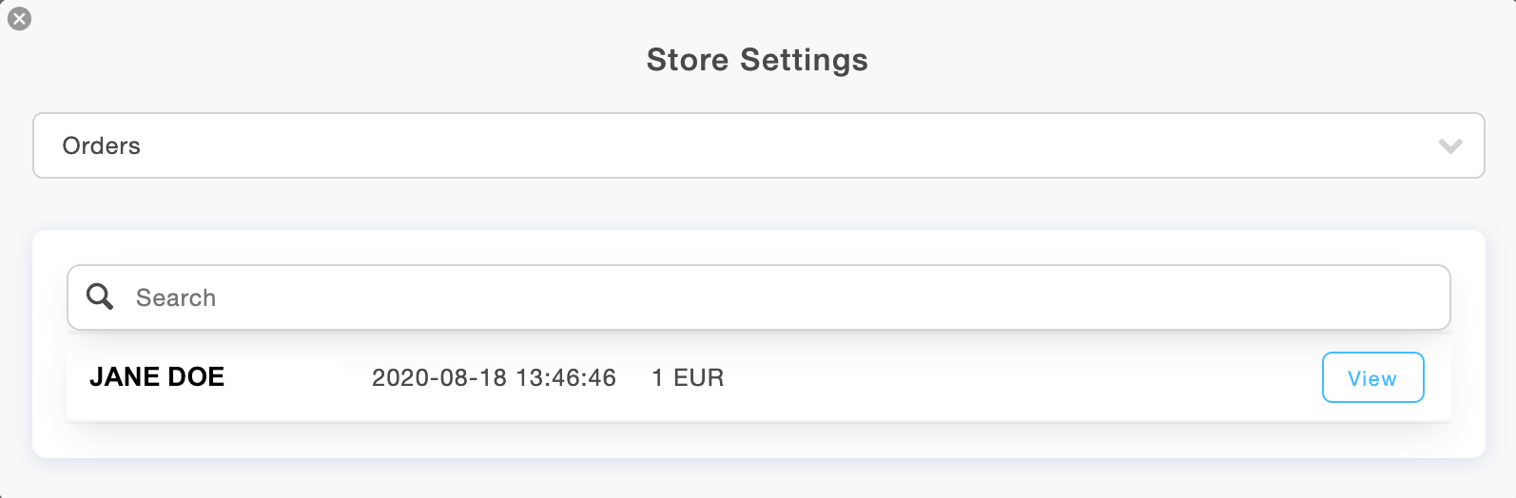
Task: Click the "Orders" label in selector
Action: click(x=101, y=145)
